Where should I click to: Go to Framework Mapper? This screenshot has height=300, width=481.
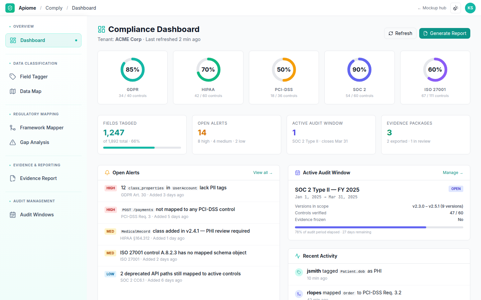(x=43, y=128)
